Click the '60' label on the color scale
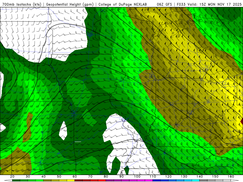The image size is (243, 182). tap(75, 177)
